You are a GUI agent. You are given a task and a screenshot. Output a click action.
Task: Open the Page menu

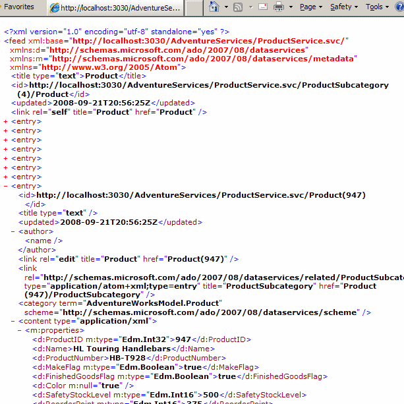pos(310,7)
